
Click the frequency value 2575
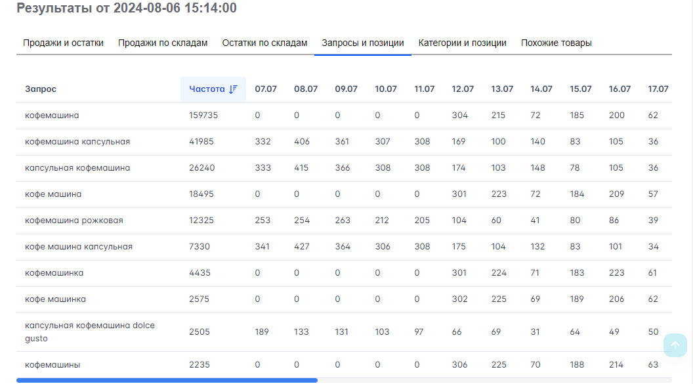(199, 299)
